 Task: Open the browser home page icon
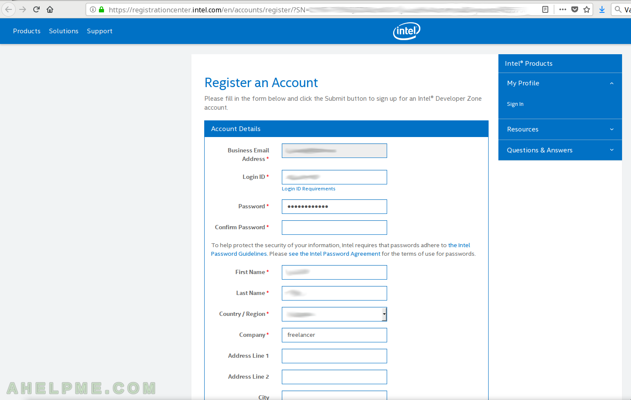[x=50, y=9]
